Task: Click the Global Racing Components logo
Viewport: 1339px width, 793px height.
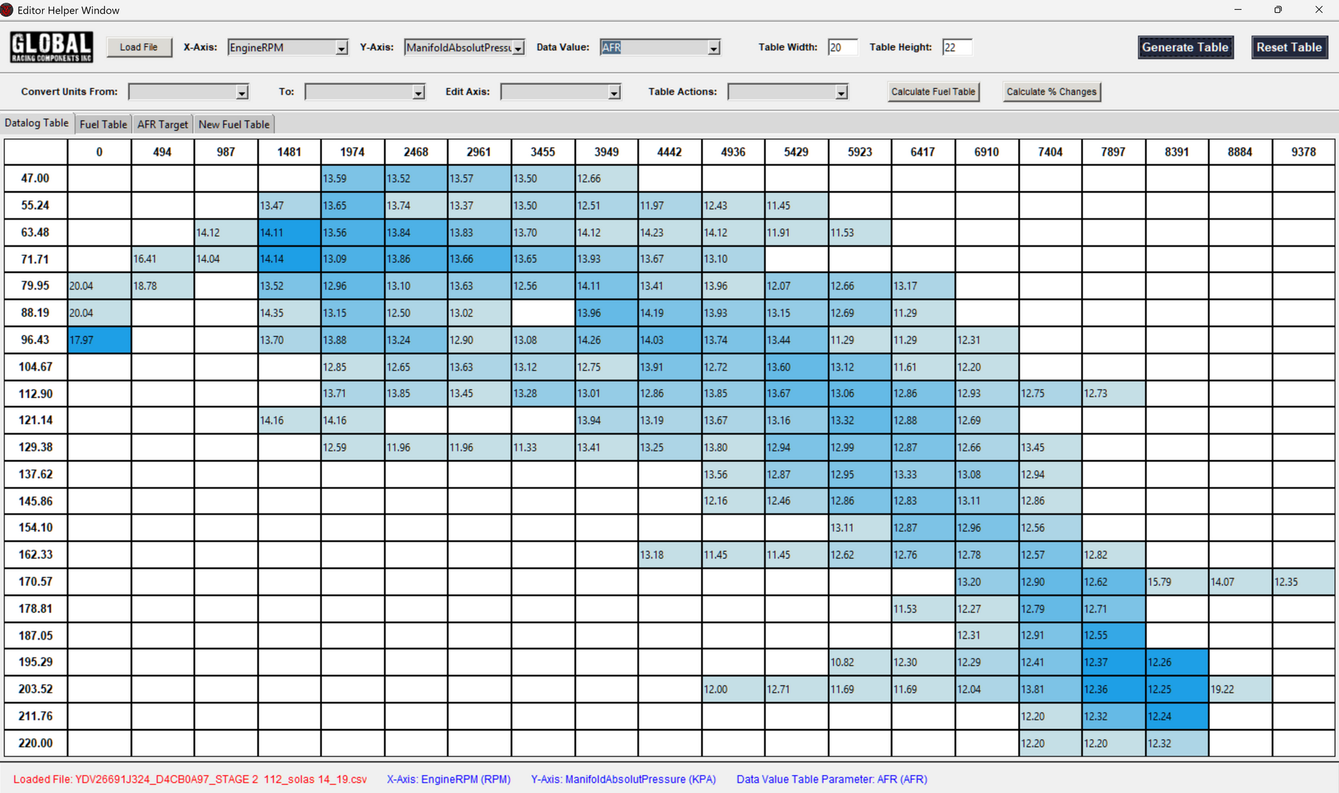Action: click(52, 47)
